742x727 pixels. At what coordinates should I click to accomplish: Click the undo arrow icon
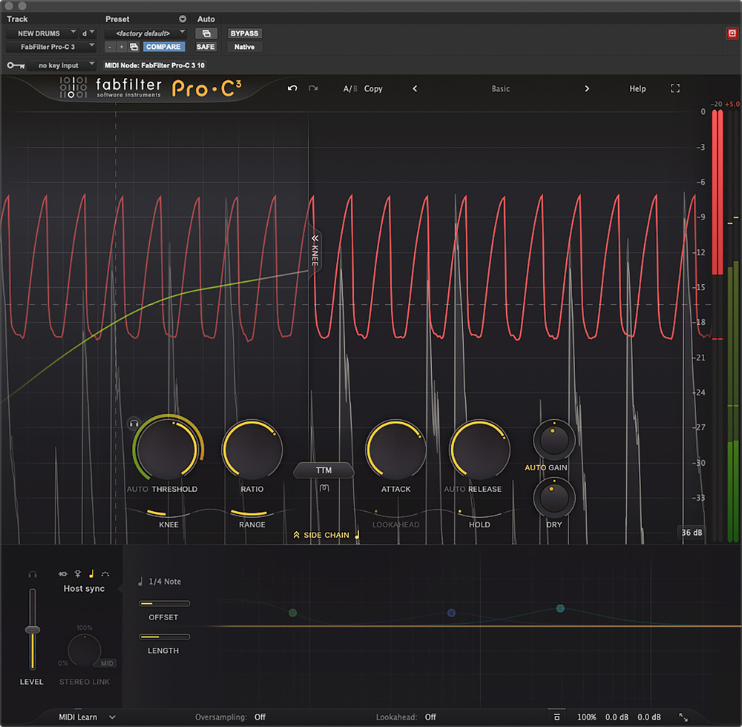pyautogui.click(x=292, y=88)
